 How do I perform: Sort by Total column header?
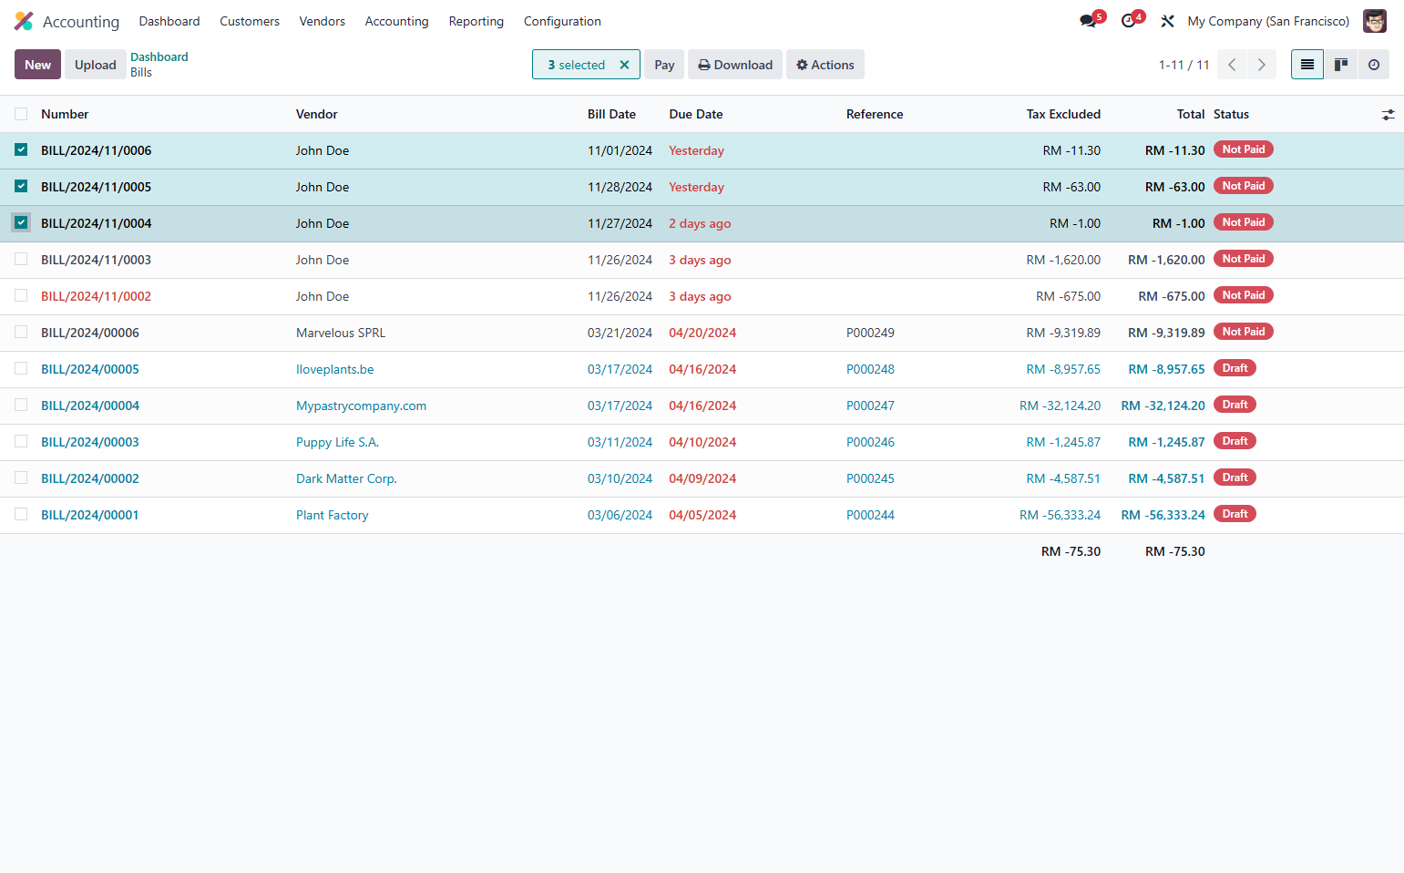tap(1190, 114)
